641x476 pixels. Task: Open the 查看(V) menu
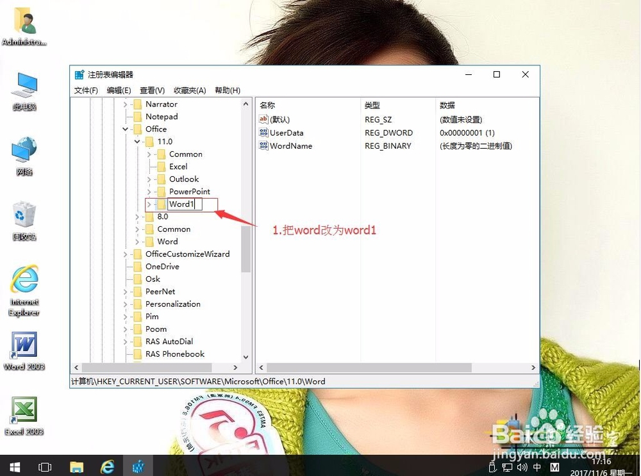152,90
